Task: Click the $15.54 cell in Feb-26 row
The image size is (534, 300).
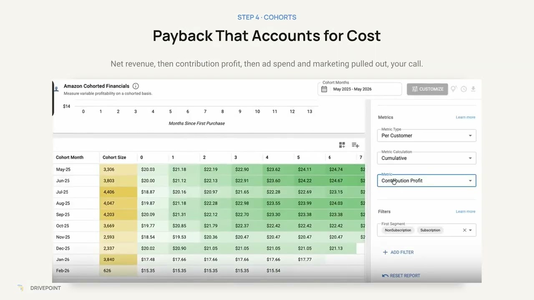Action: [278, 270]
